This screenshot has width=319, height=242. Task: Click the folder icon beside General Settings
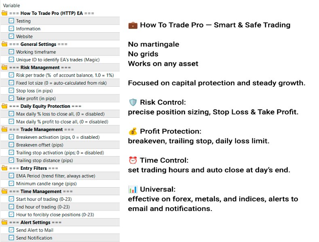[4, 44]
